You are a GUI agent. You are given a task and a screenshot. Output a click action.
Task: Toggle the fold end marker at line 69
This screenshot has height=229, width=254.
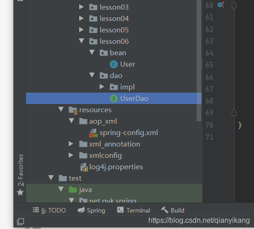(234, 113)
